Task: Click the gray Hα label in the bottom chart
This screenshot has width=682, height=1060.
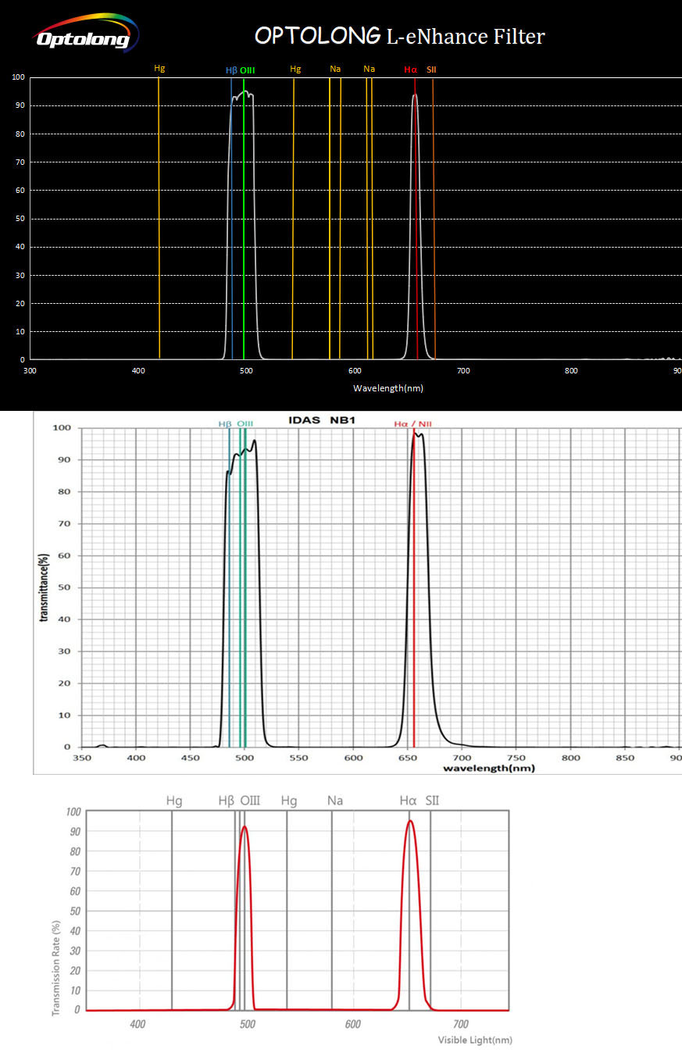Action: pyautogui.click(x=408, y=801)
